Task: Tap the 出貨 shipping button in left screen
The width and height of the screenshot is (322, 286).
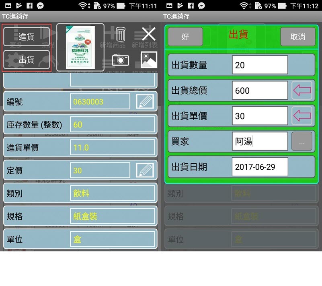Action: (27, 60)
